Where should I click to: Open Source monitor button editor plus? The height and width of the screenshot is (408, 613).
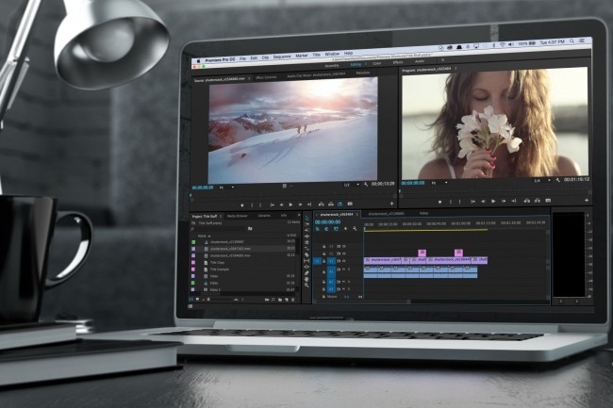click(391, 204)
